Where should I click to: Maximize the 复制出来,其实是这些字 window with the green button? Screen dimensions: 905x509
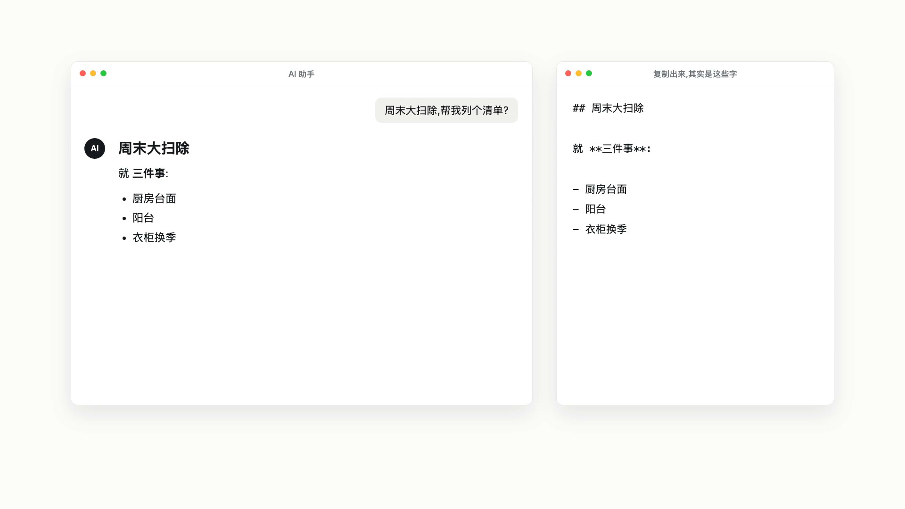click(589, 74)
